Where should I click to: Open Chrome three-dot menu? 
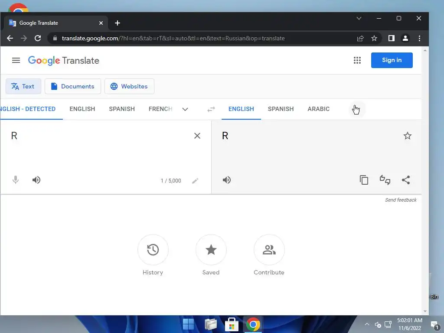(419, 38)
